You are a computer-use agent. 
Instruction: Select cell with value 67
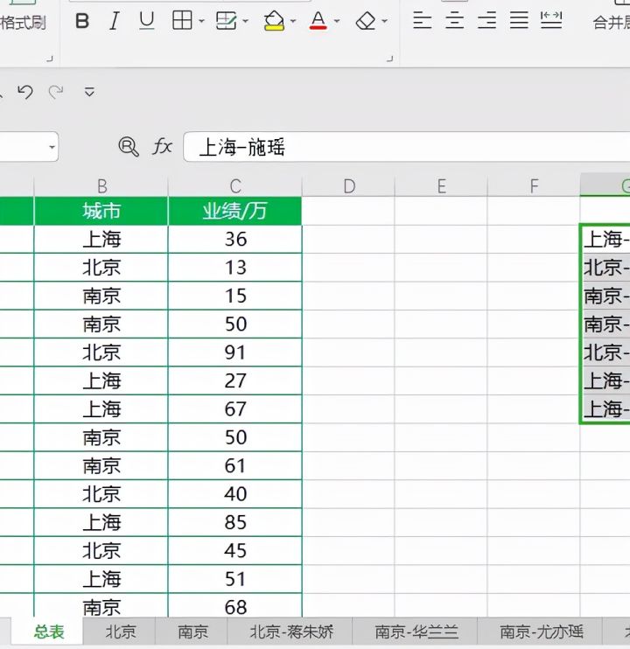(235, 409)
